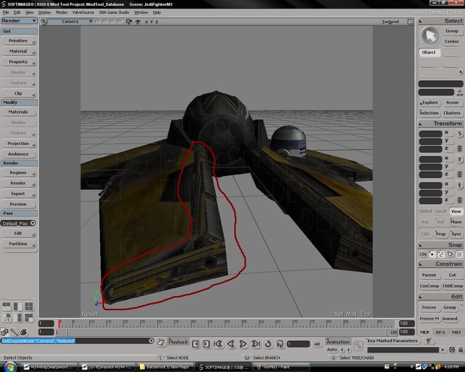Click the lock icon at bottom right

click(460, 350)
